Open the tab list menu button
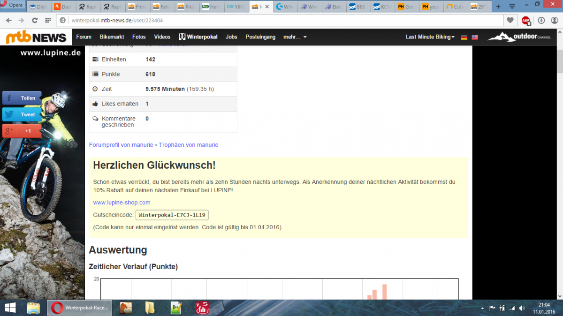This screenshot has width=563, height=316. point(512,7)
